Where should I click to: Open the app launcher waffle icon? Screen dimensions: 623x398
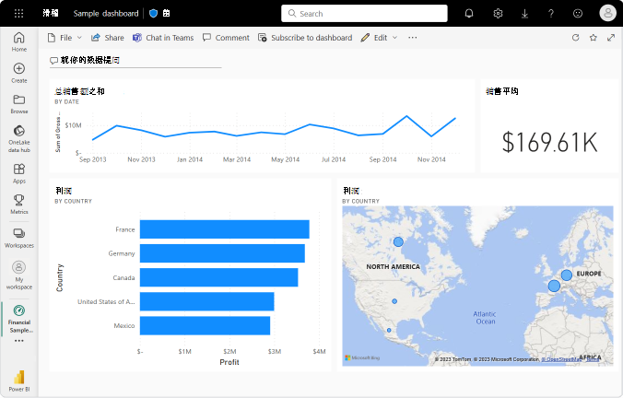tap(18, 14)
